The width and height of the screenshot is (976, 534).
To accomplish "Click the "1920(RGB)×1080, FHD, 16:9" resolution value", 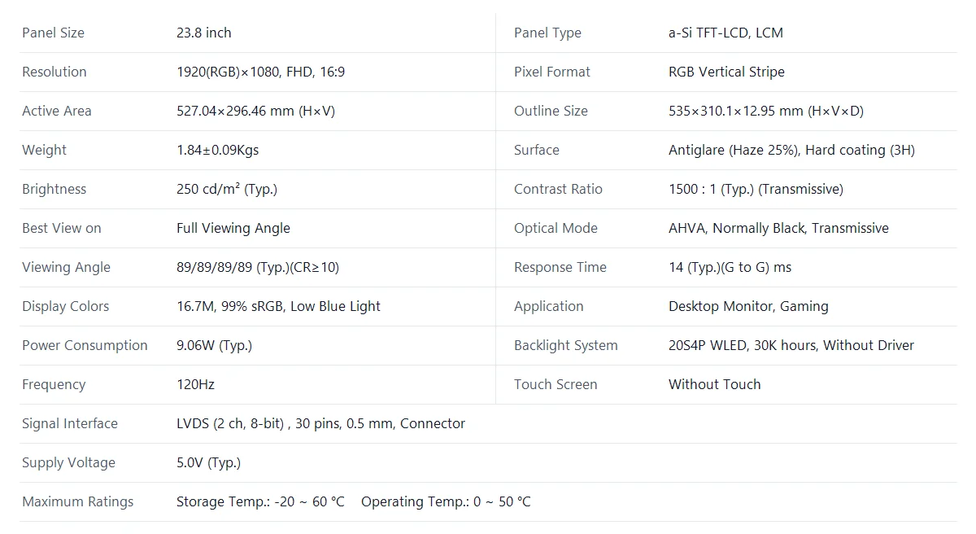I will click(260, 72).
